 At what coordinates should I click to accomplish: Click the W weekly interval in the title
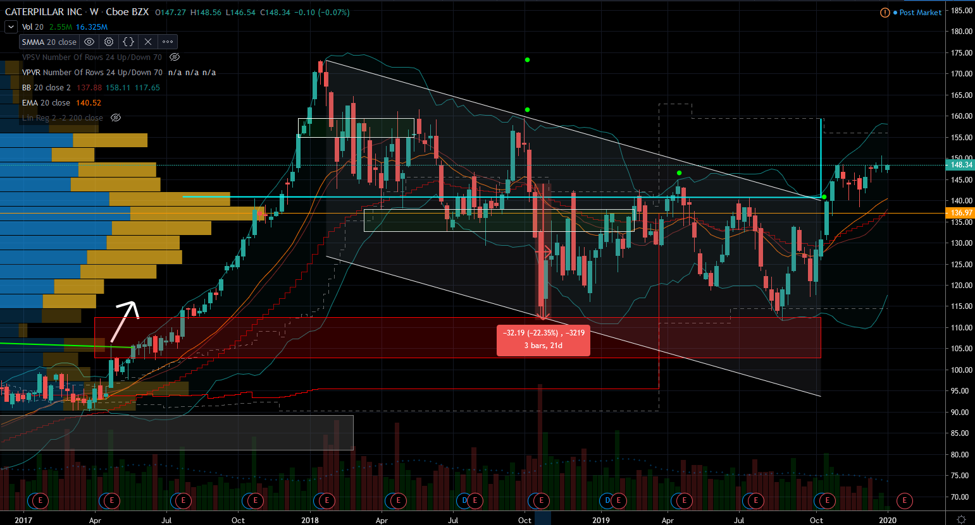[94, 12]
